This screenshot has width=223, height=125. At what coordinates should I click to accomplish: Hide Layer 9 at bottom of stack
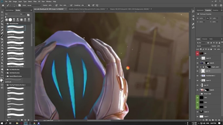click(197, 117)
